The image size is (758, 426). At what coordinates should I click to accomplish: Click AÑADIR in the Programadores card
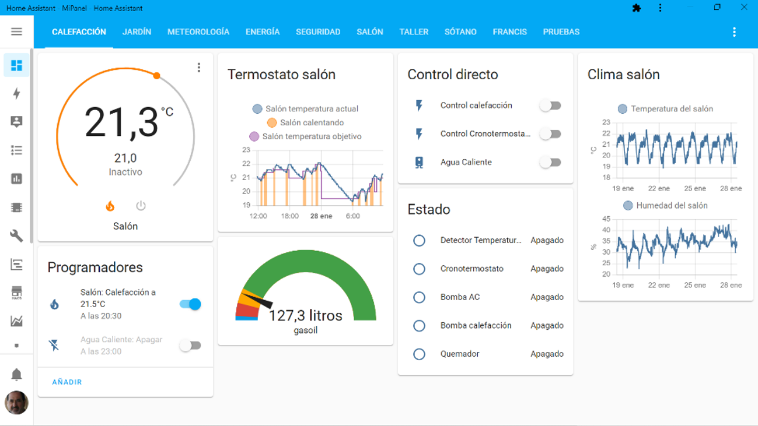coord(66,381)
